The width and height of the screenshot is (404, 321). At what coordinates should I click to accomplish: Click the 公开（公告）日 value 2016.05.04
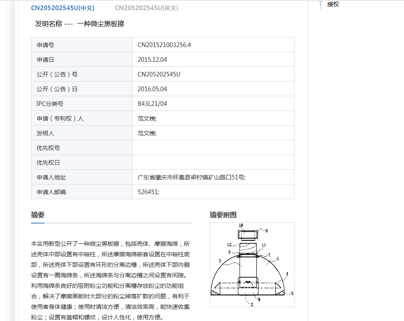pyautogui.click(x=152, y=89)
